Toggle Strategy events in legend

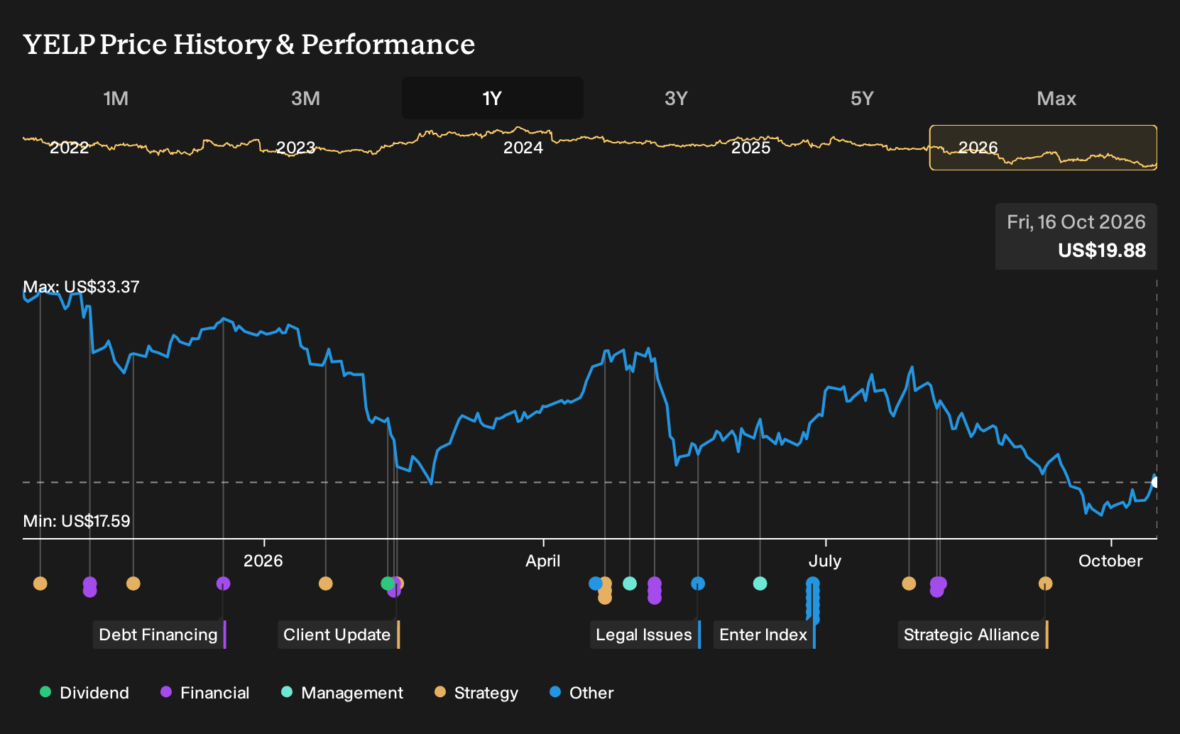tap(476, 693)
